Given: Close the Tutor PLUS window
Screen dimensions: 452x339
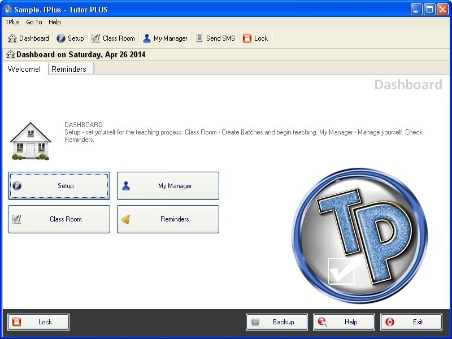Looking at the screenshot, I should [442, 10].
